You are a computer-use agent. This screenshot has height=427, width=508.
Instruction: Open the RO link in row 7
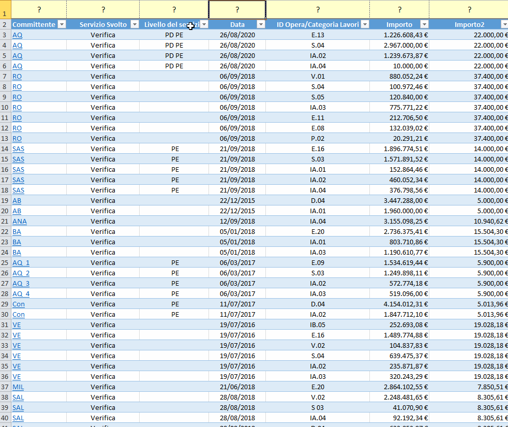17,77
